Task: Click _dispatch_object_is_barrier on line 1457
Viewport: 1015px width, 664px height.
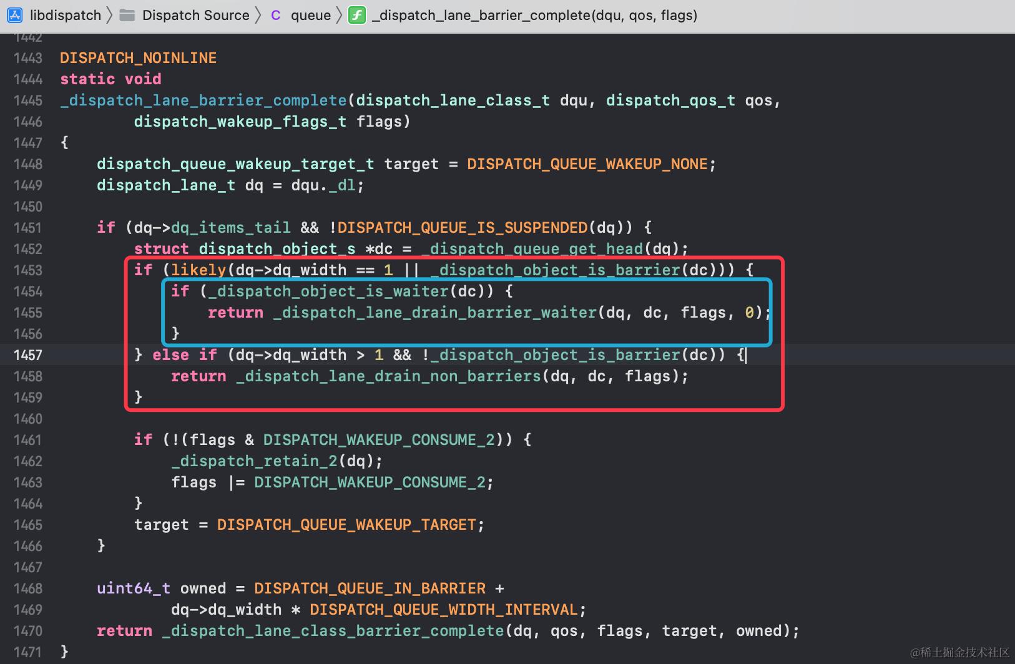Action: [x=555, y=355]
